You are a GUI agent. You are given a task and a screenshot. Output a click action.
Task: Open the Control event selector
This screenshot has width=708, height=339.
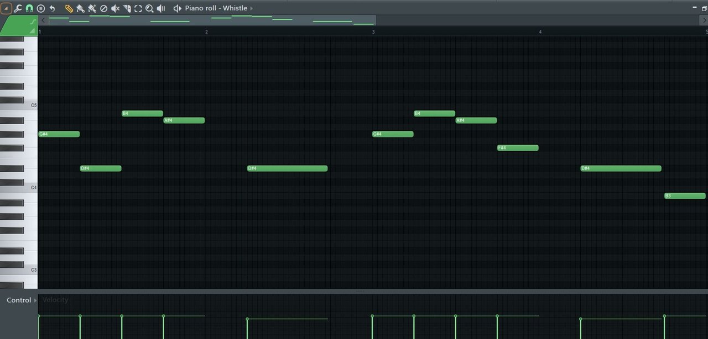point(22,300)
